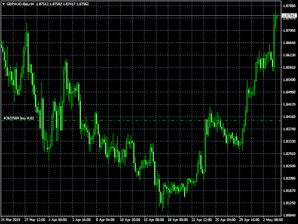
Task: Click the 1.81670 price axis label
Action: 289,191
